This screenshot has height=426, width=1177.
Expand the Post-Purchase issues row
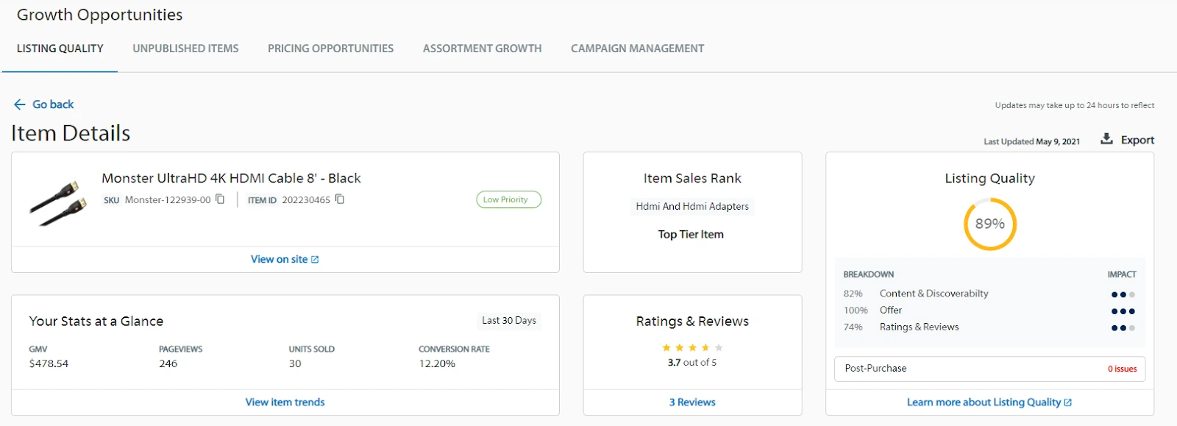pos(989,369)
